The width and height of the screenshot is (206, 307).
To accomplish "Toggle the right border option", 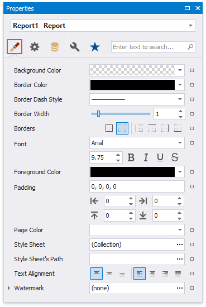I will coord(165,128).
